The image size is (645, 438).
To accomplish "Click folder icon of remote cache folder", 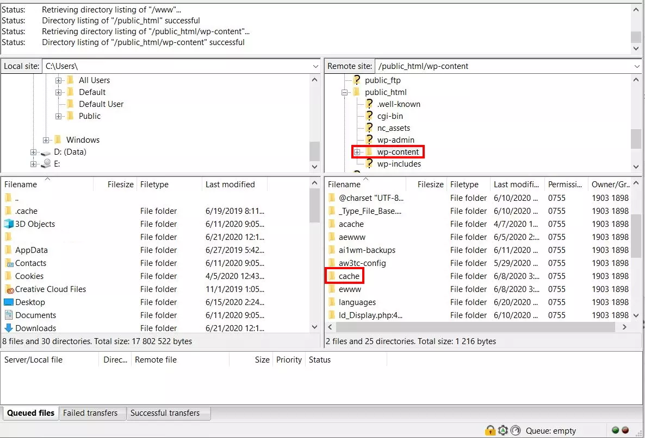I will coord(332,276).
